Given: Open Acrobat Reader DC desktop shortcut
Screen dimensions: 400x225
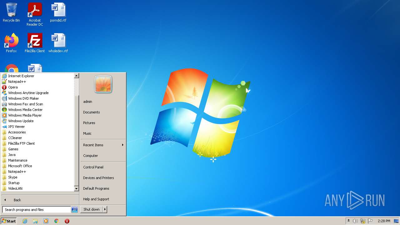Looking at the screenshot, I should (35, 14).
